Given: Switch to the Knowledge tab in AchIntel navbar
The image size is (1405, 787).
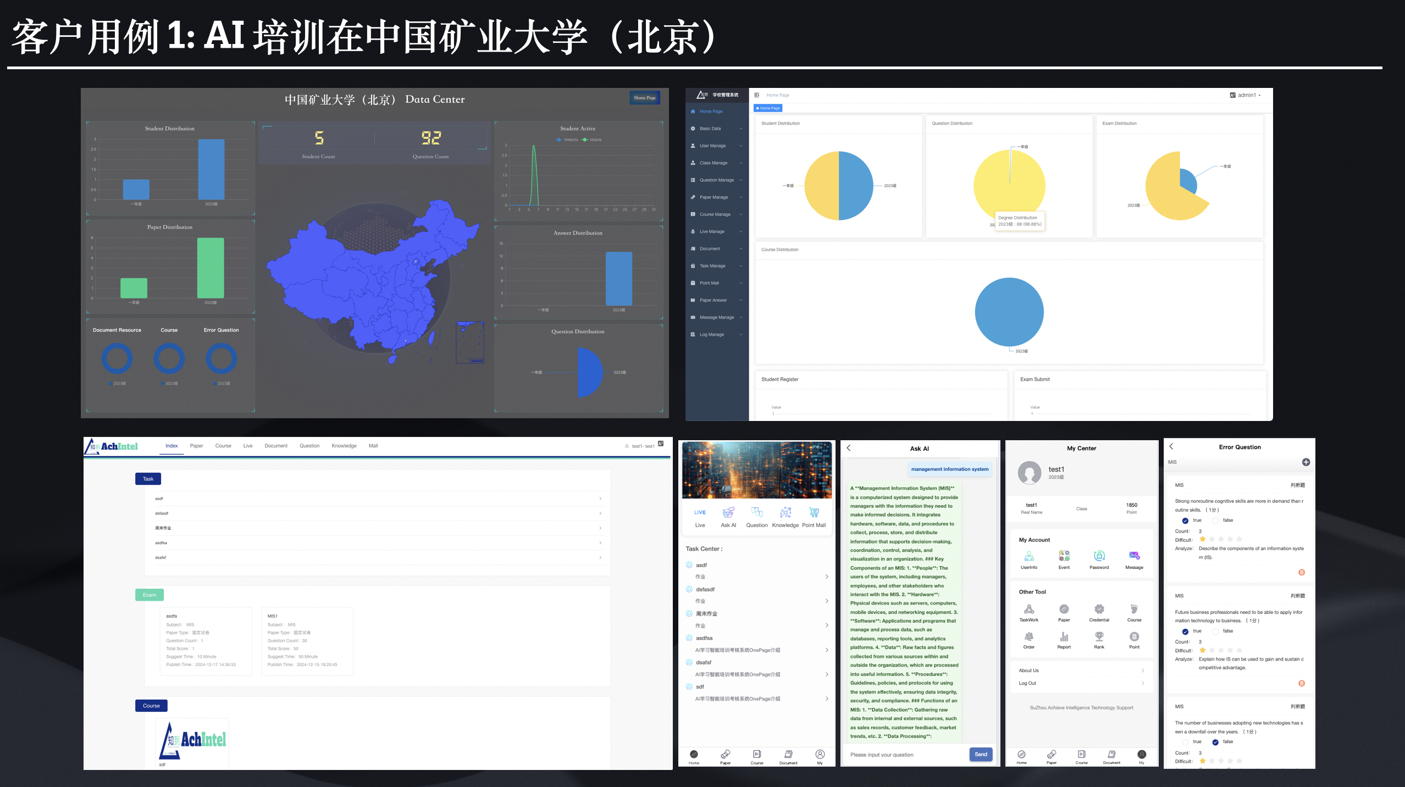Looking at the screenshot, I should coord(344,446).
